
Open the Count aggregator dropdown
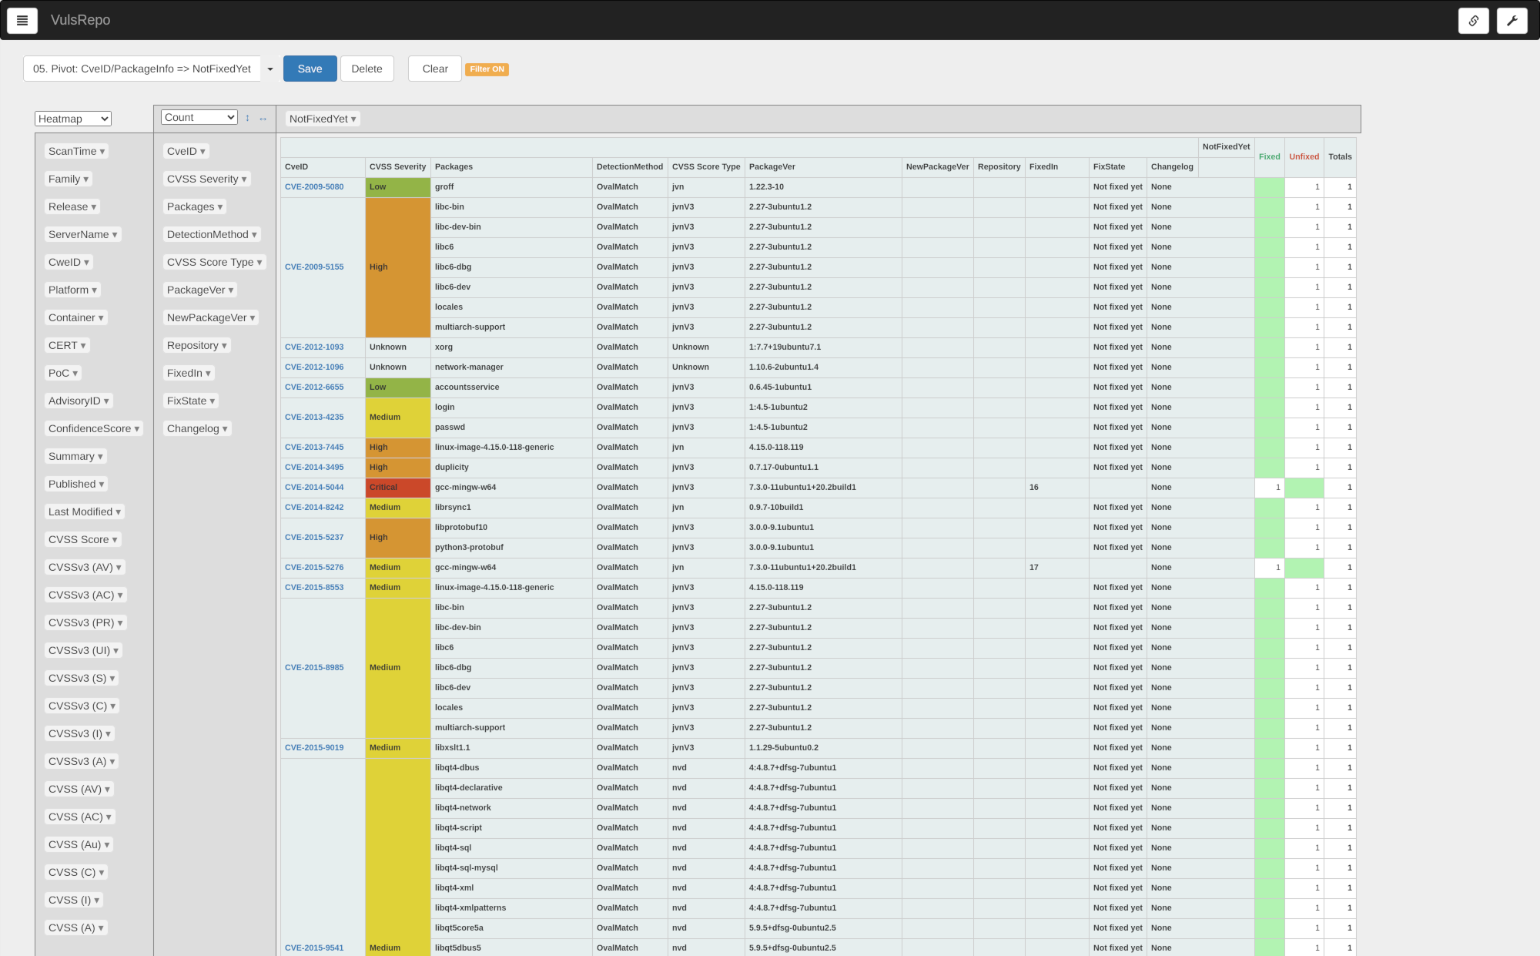tap(199, 117)
